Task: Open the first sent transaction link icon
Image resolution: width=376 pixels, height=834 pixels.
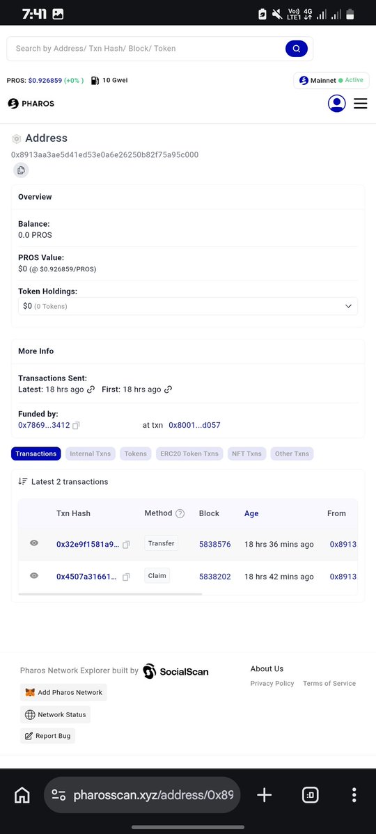Action: click(168, 390)
